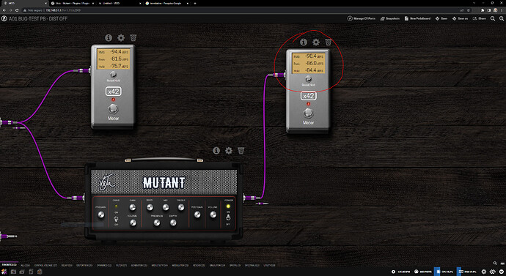Flip the Mutant Drive on/off switch

[x=116, y=219]
